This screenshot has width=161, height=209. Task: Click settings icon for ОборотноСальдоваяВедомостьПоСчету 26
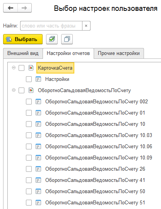pyautogui.click(x=38, y=169)
